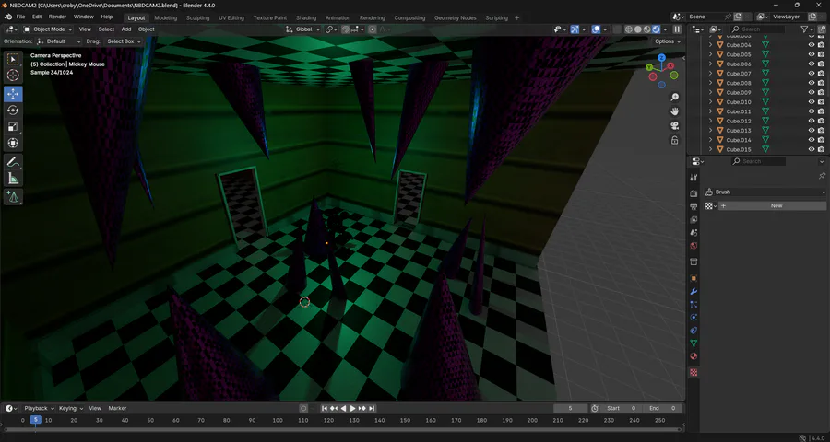This screenshot has height=442, width=830.
Task: Hide Cube.010 in viewport with eye icon
Action: coord(812,102)
